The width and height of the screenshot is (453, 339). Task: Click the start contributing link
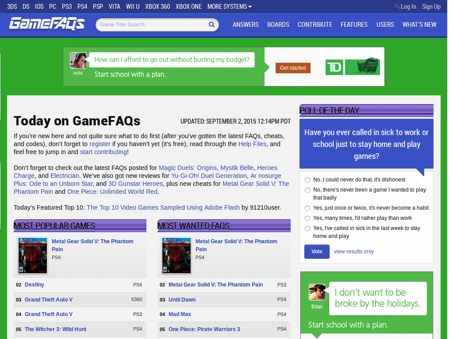(104, 152)
